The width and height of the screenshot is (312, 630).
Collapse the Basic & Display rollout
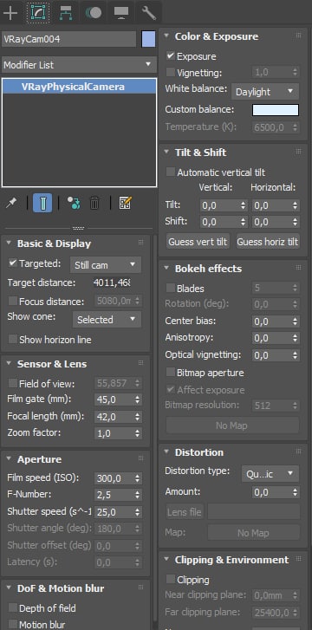[9, 244]
